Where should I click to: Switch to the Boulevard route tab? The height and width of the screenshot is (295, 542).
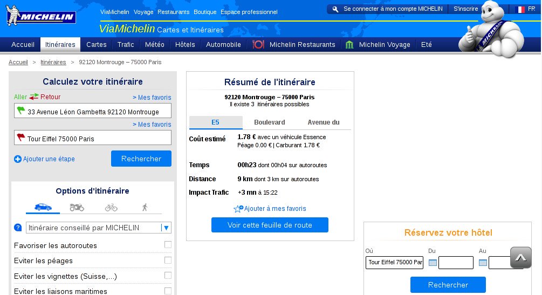point(269,122)
